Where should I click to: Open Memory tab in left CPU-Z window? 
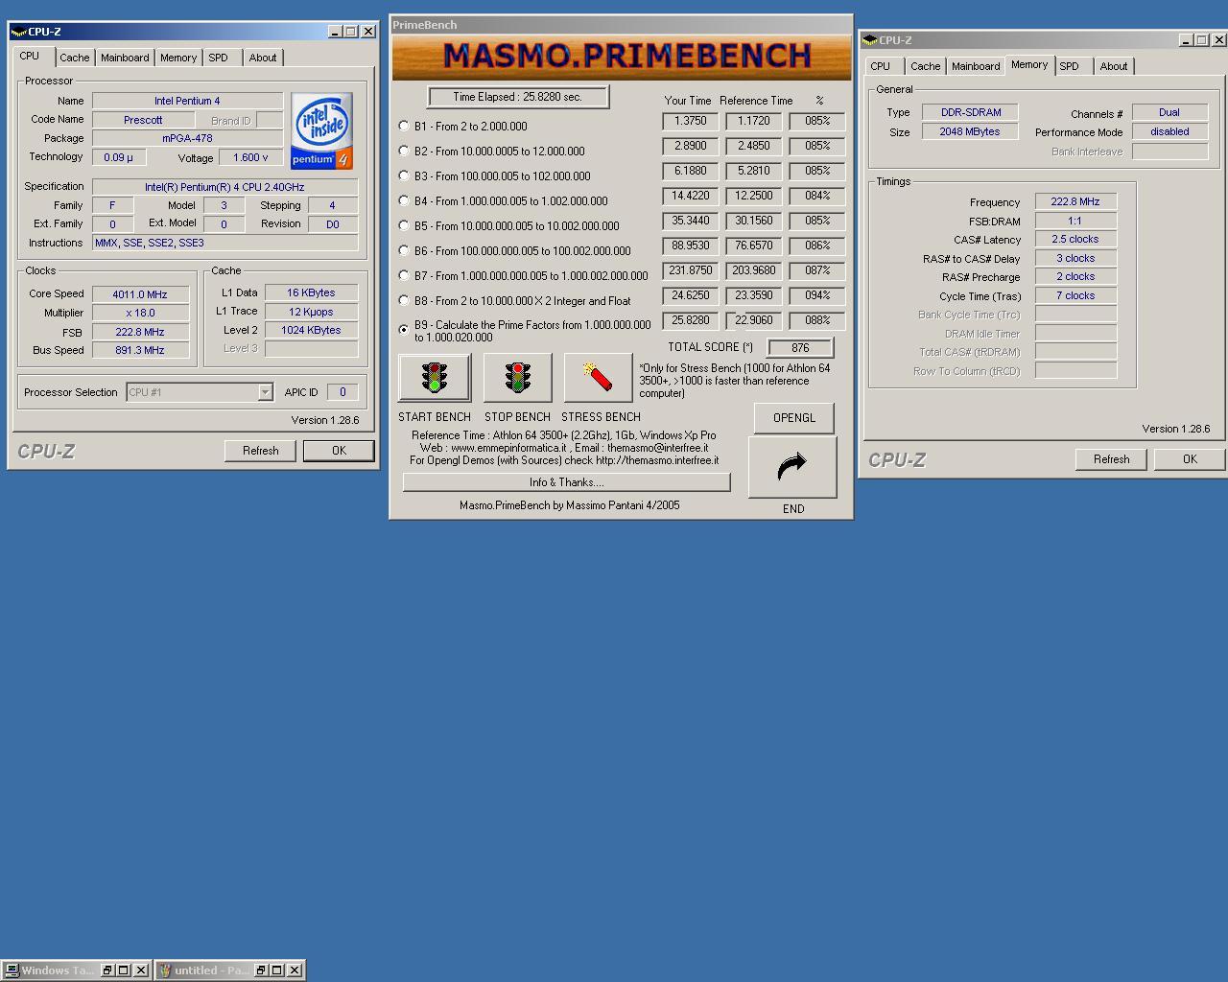pos(178,58)
